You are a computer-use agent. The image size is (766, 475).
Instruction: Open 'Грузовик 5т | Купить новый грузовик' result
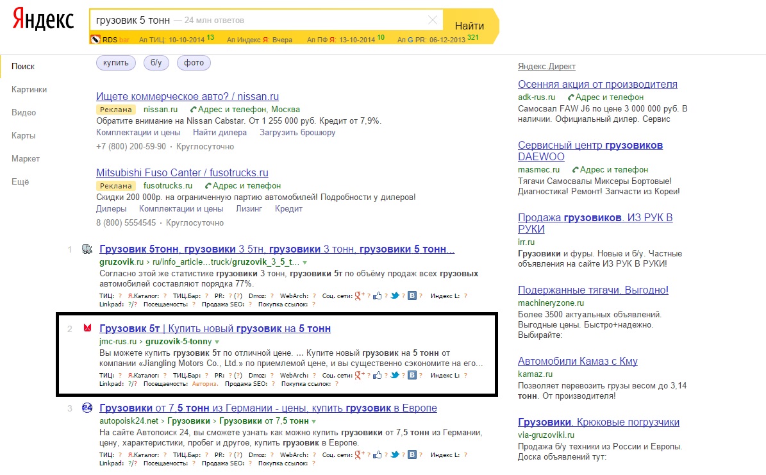[215, 328]
